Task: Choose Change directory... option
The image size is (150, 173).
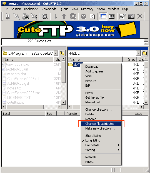Action: [x=101, y=109]
